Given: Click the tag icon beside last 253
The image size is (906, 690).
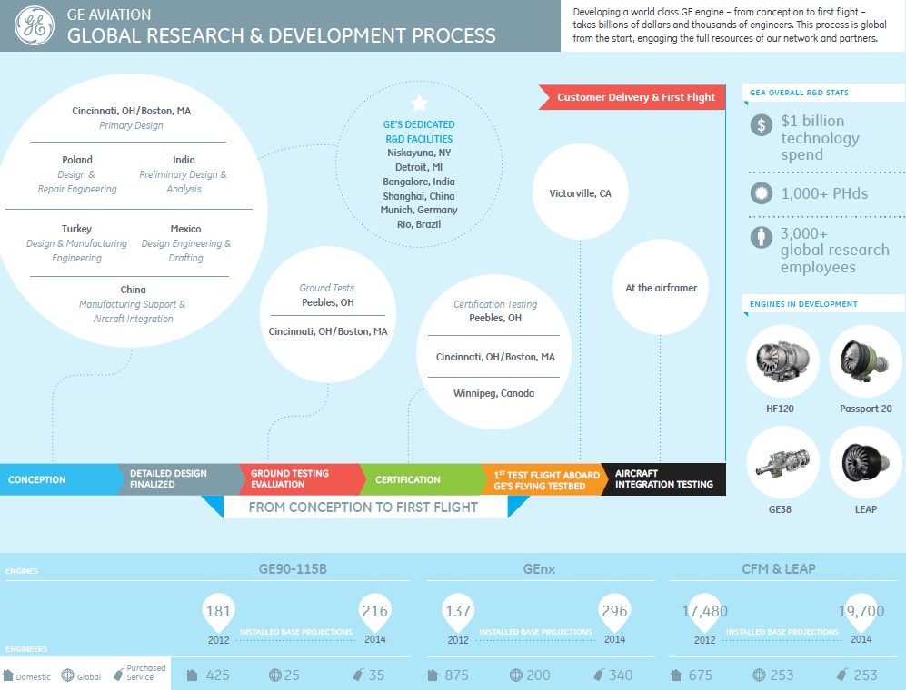Looking at the screenshot, I should pos(842,675).
